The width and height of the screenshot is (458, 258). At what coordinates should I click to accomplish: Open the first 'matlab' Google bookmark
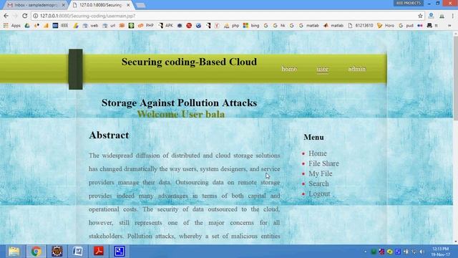tap(308, 26)
